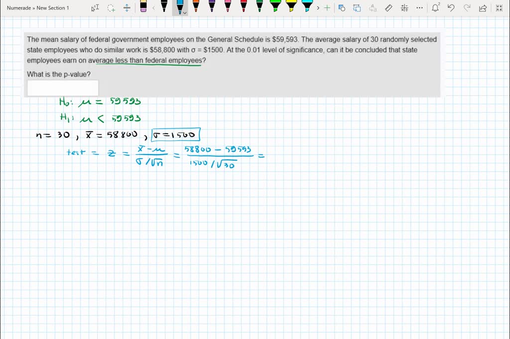The image size is (510, 339).
Task: Select the type/select objects cursor tool
Action: (95, 8)
